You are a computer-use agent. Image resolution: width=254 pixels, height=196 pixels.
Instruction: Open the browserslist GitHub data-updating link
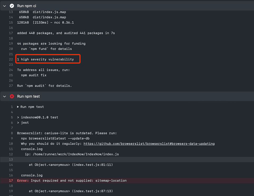click(x=149, y=144)
